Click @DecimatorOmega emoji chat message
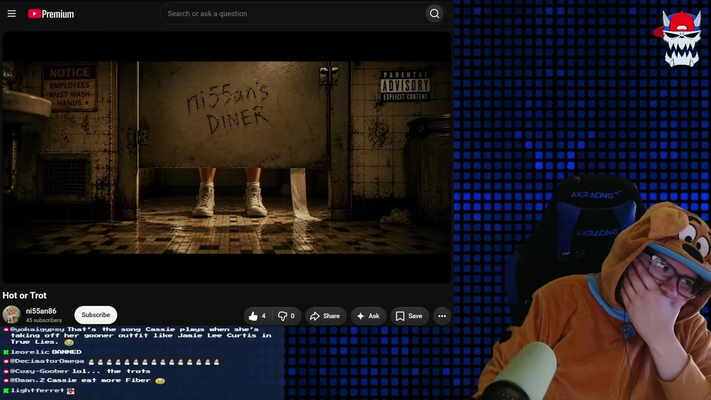Image resolution: width=711 pixels, height=400 pixels. pos(112,362)
